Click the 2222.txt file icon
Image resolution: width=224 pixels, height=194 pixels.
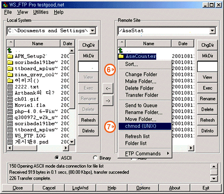pyautogui.click(x=10, y=87)
